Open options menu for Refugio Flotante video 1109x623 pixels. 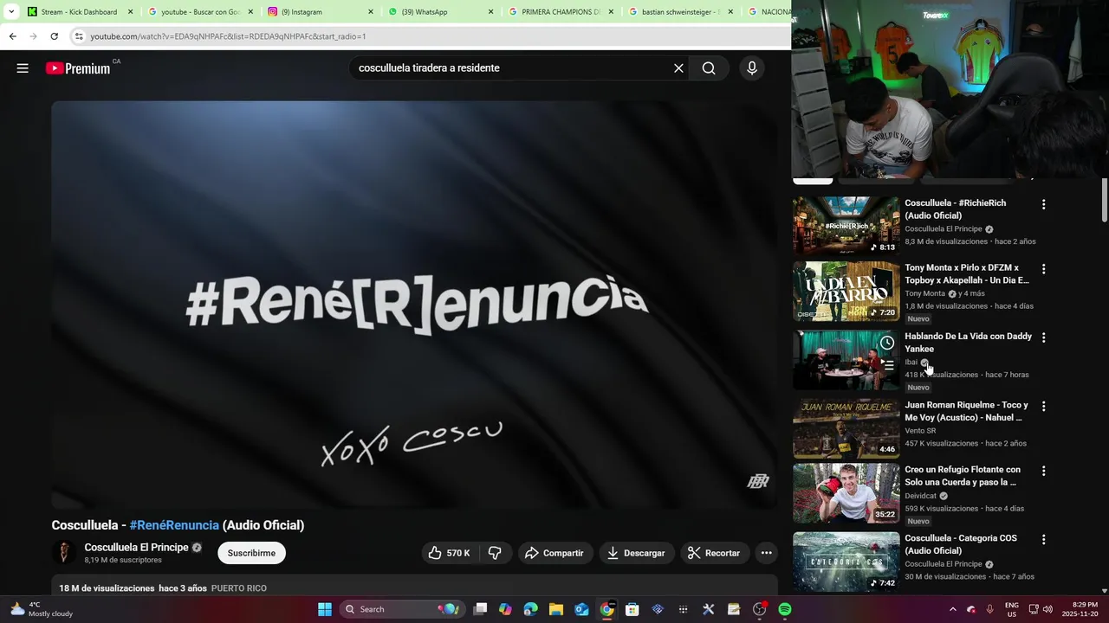[1043, 471]
